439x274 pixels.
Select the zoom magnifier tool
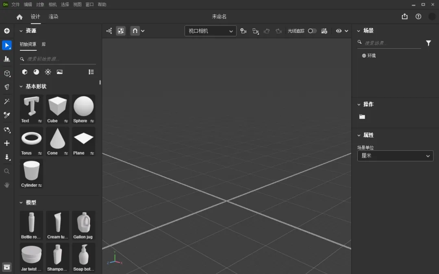point(7,171)
